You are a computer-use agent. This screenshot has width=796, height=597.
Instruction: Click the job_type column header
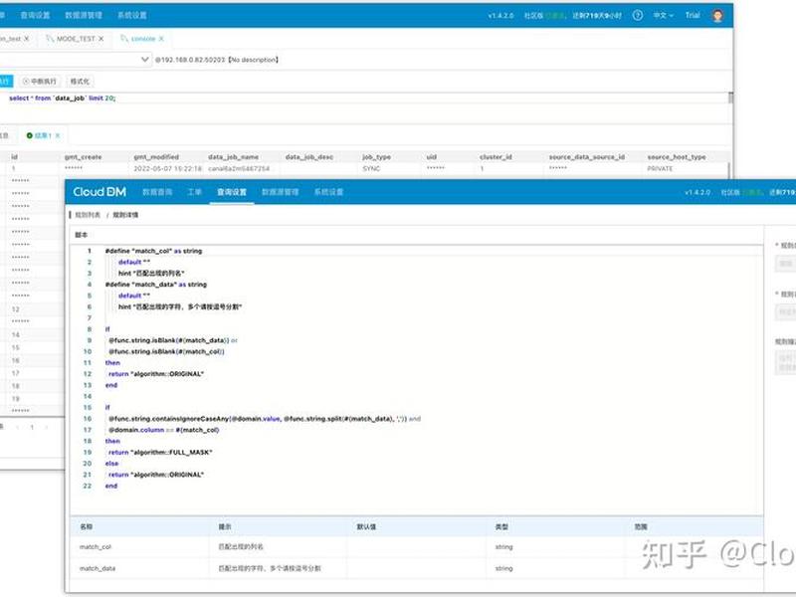pyautogui.click(x=376, y=157)
